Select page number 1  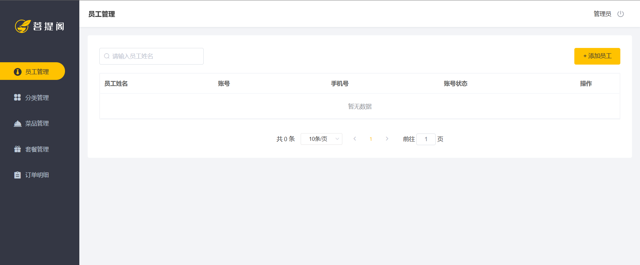coord(371,139)
